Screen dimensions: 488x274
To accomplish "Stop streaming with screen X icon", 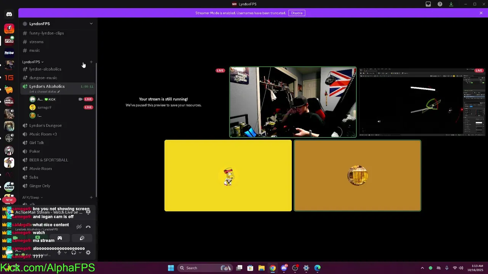I will (88, 212).
